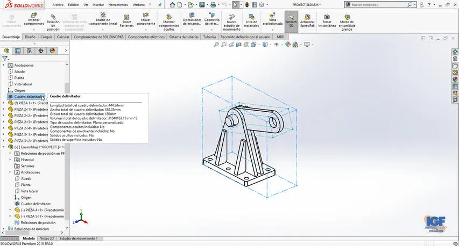
Task: Open Vista explosionada dropdown arrow
Action: 272,30
